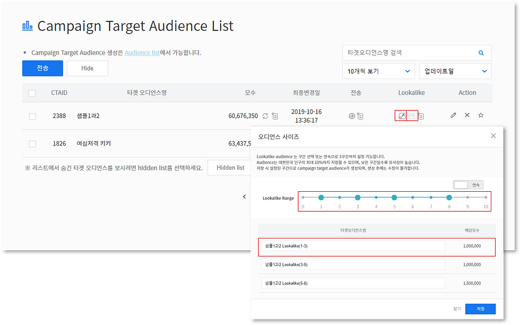This screenshot has height=325, width=520.
Task: Click the CTAID column header
Action: pyautogui.click(x=59, y=92)
